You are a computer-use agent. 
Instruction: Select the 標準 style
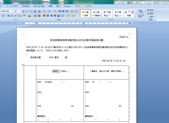click(85, 14)
